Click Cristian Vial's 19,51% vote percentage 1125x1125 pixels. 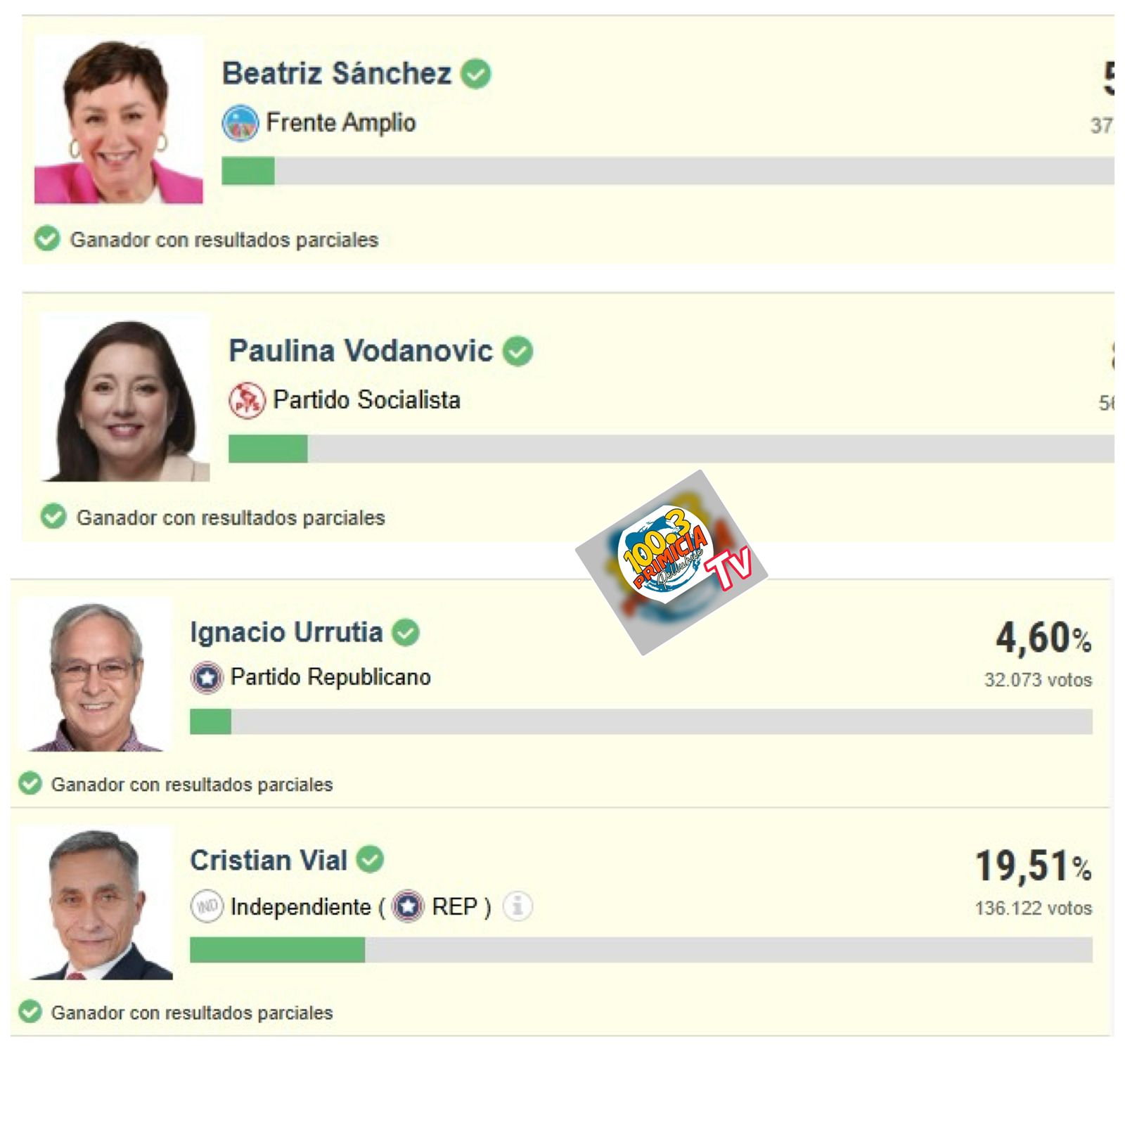(1032, 866)
